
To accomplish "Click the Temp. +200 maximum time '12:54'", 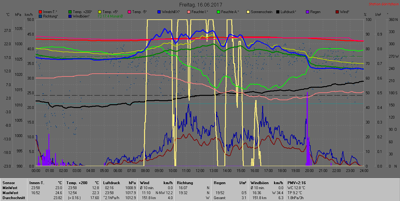I will tap(72, 193).
